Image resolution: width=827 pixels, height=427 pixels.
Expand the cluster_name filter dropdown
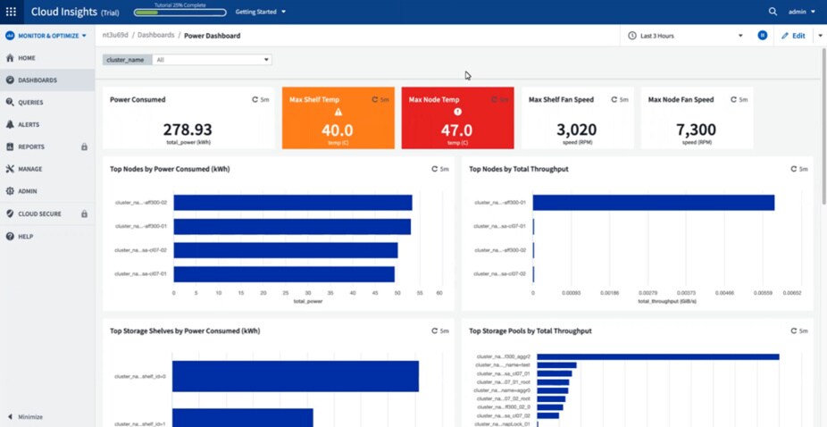point(266,60)
